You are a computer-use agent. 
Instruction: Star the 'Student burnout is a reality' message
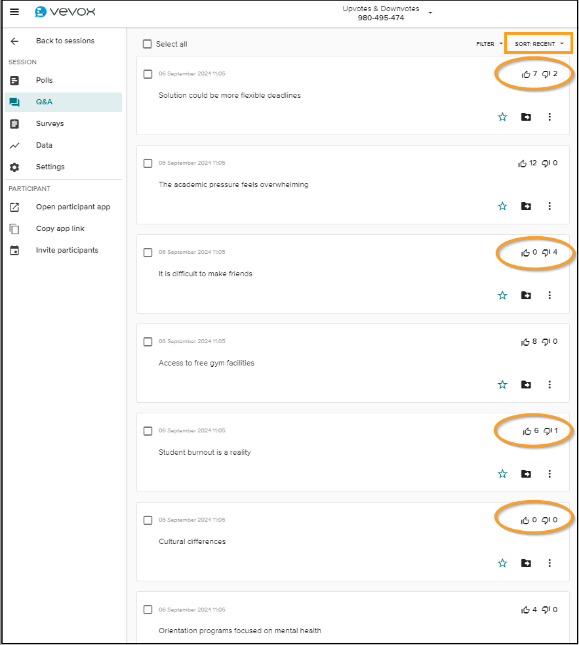point(502,474)
